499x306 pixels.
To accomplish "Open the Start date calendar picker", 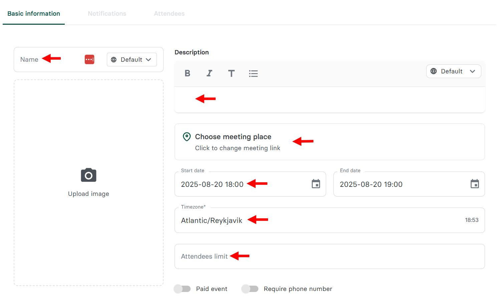I will (316, 184).
